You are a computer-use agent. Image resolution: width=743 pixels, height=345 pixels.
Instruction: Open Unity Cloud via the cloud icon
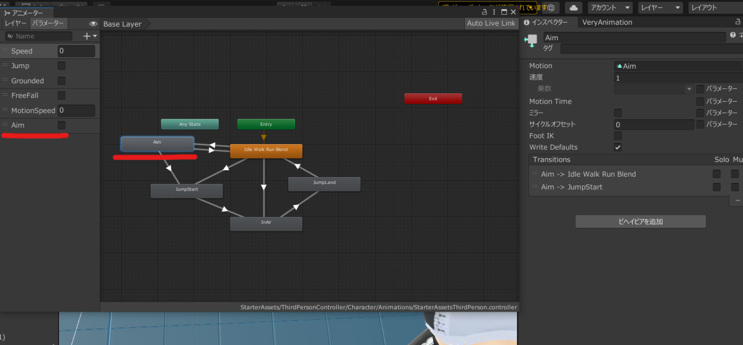[574, 8]
